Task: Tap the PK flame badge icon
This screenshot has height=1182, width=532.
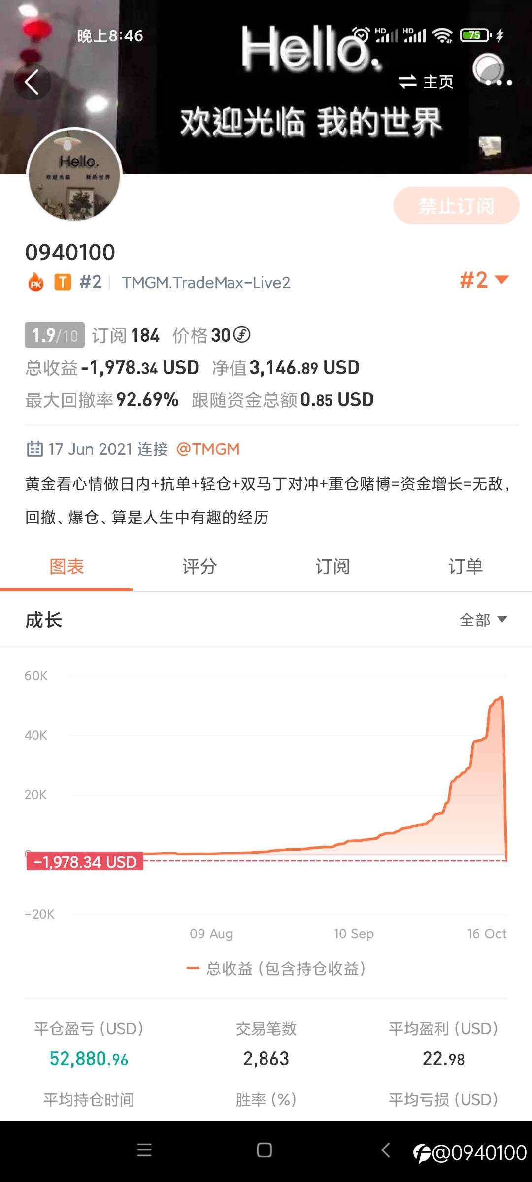Action: click(x=36, y=283)
